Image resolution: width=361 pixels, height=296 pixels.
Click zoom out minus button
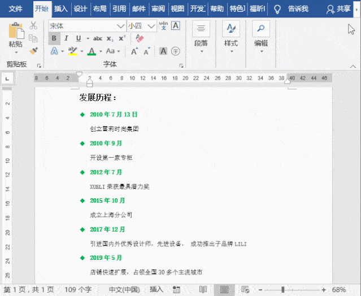260,290
